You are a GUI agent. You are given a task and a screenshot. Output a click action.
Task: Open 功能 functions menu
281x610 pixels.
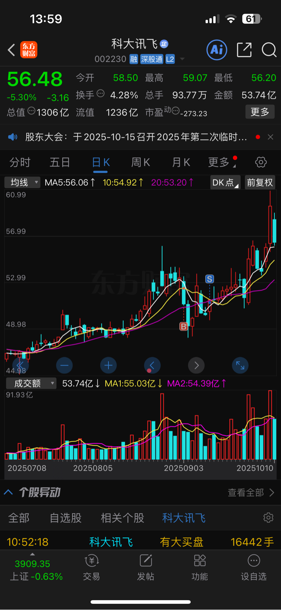tap(200, 568)
